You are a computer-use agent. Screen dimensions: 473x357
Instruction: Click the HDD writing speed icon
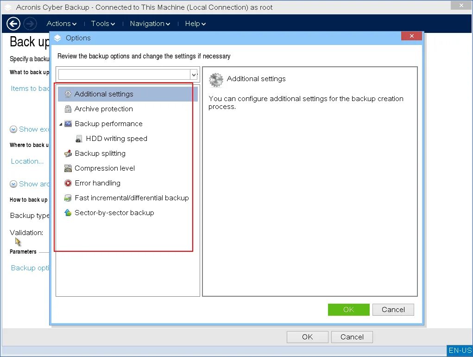coord(79,139)
